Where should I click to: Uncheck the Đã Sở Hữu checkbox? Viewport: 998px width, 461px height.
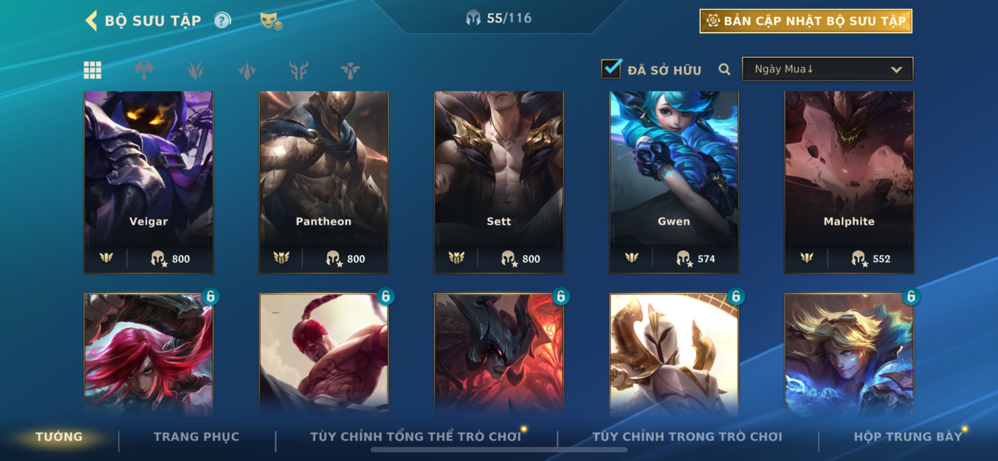point(612,69)
